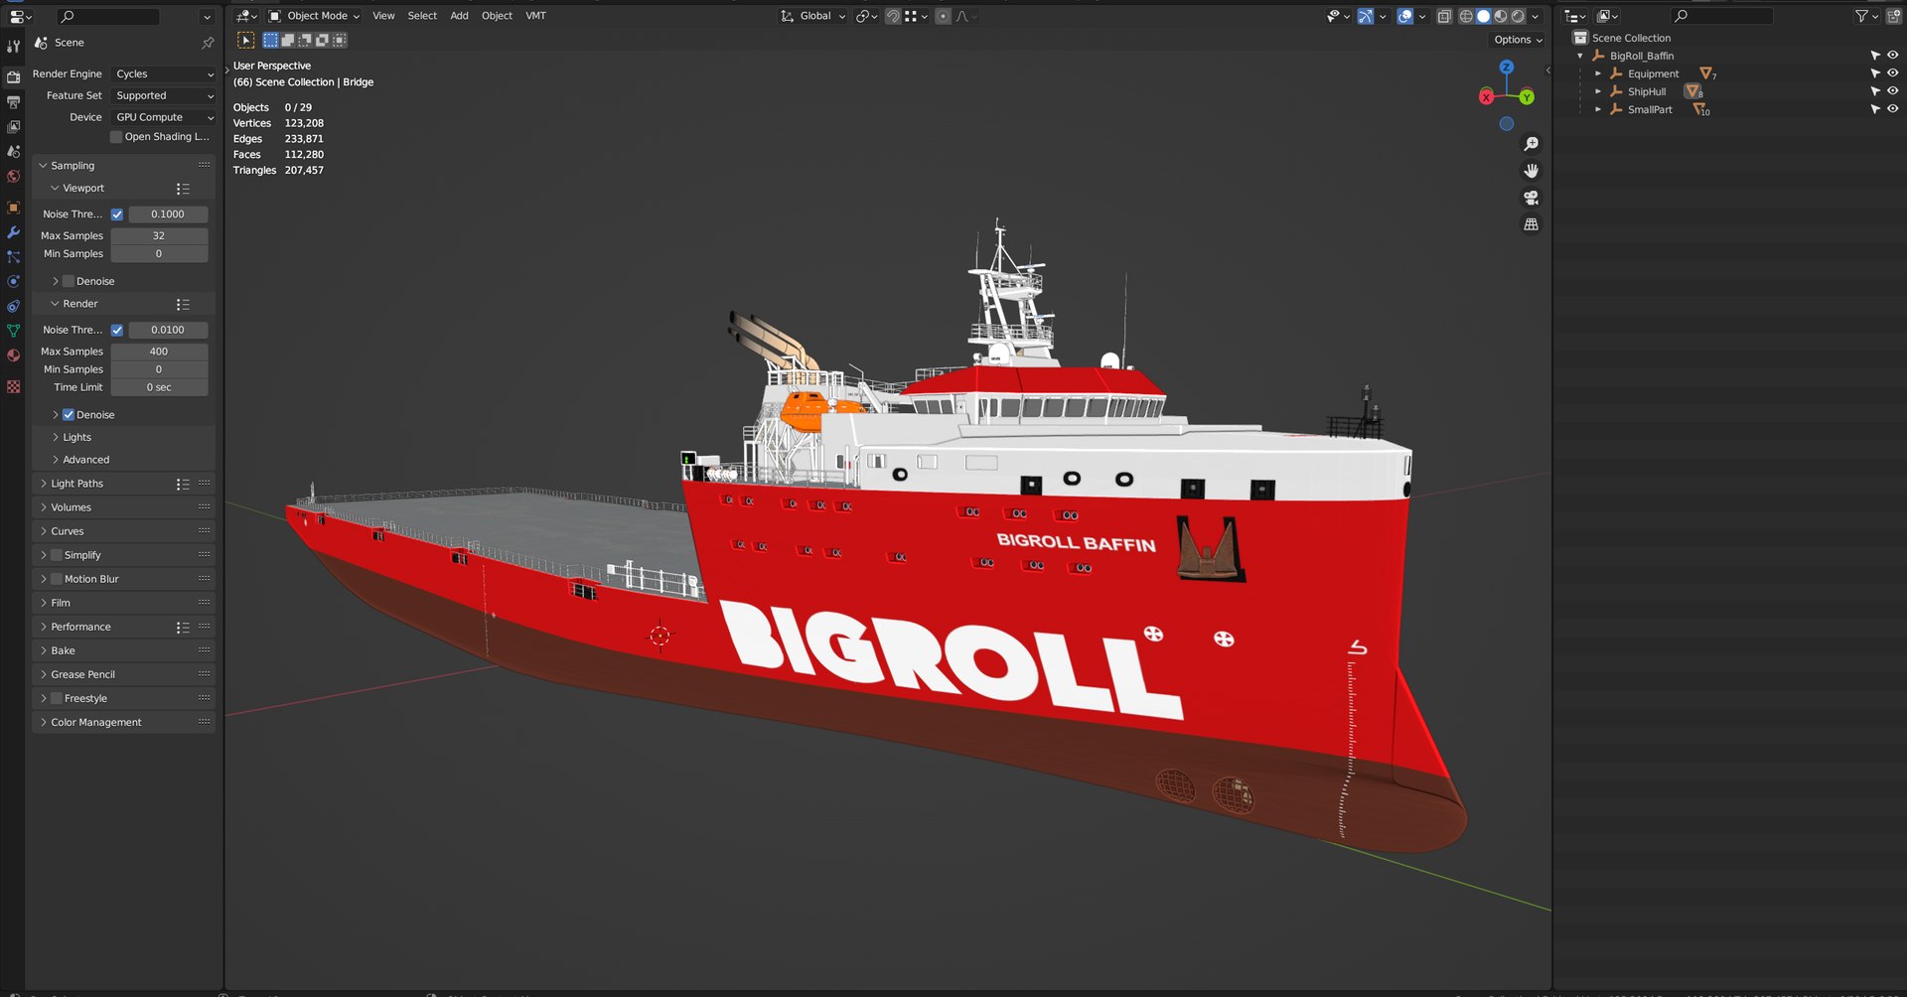Image resolution: width=1907 pixels, height=997 pixels.
Task: Disable the Render Denoise checkbox
Action: pyautogui.click(x=69, y=415)
